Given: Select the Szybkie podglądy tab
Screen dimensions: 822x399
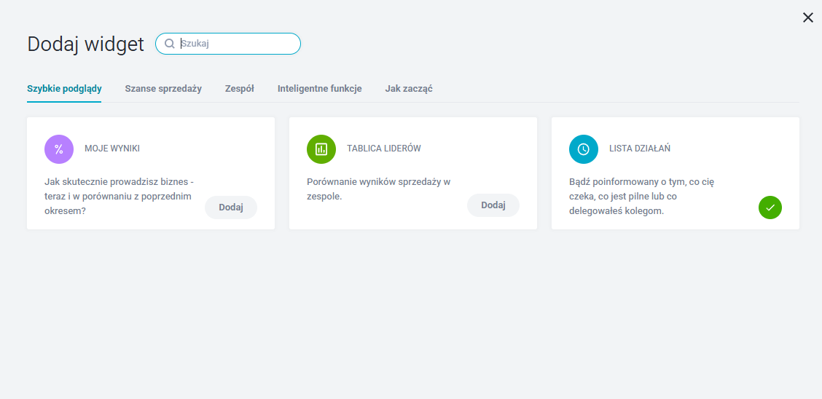Looking at the screenshot, I should 64,89.
